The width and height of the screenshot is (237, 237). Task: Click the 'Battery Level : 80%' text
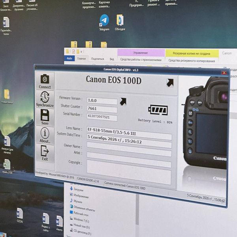[x=155, y=121]
